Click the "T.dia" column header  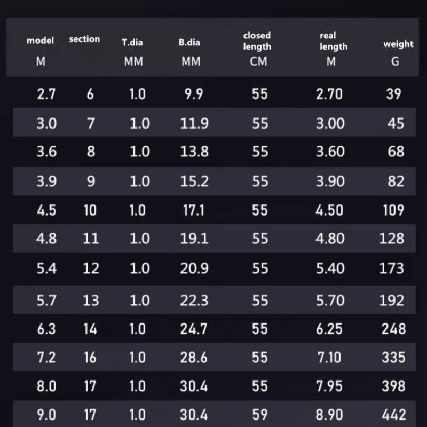tap(132, 42)
